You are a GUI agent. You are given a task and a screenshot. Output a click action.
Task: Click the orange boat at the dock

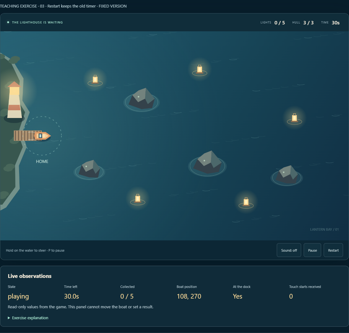(42, 136)
